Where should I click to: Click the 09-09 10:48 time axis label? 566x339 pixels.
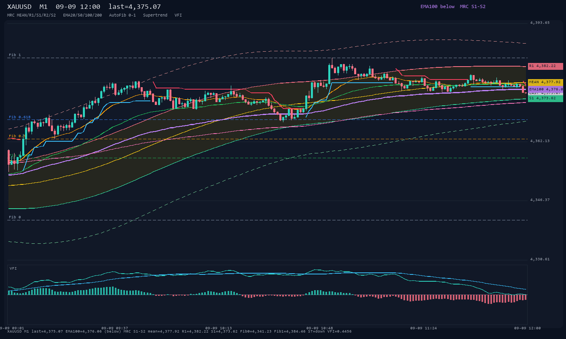coord(320,328)
